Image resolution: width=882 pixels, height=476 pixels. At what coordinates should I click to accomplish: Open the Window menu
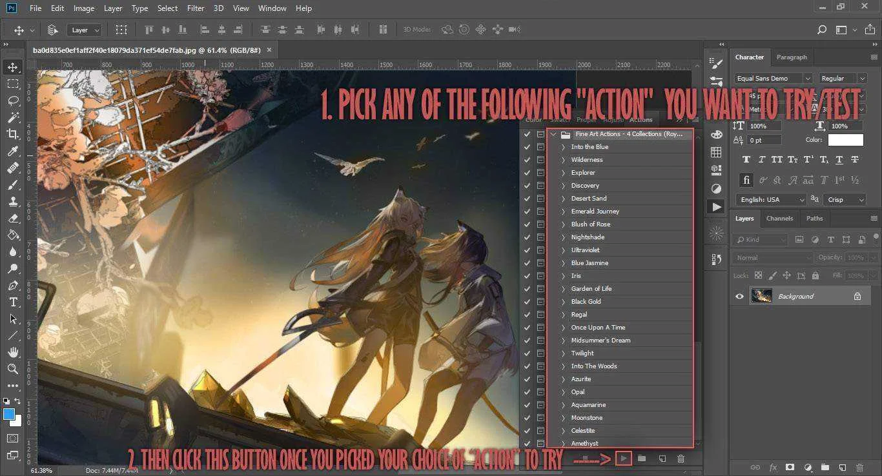pyautogui.click(x=272, y=8)
